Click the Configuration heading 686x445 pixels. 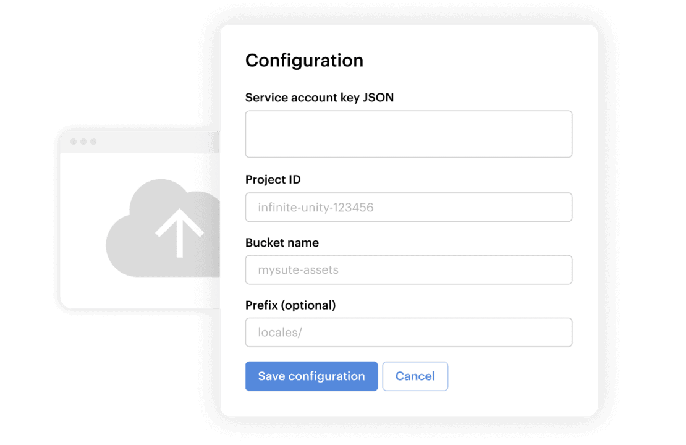point(304,61)
